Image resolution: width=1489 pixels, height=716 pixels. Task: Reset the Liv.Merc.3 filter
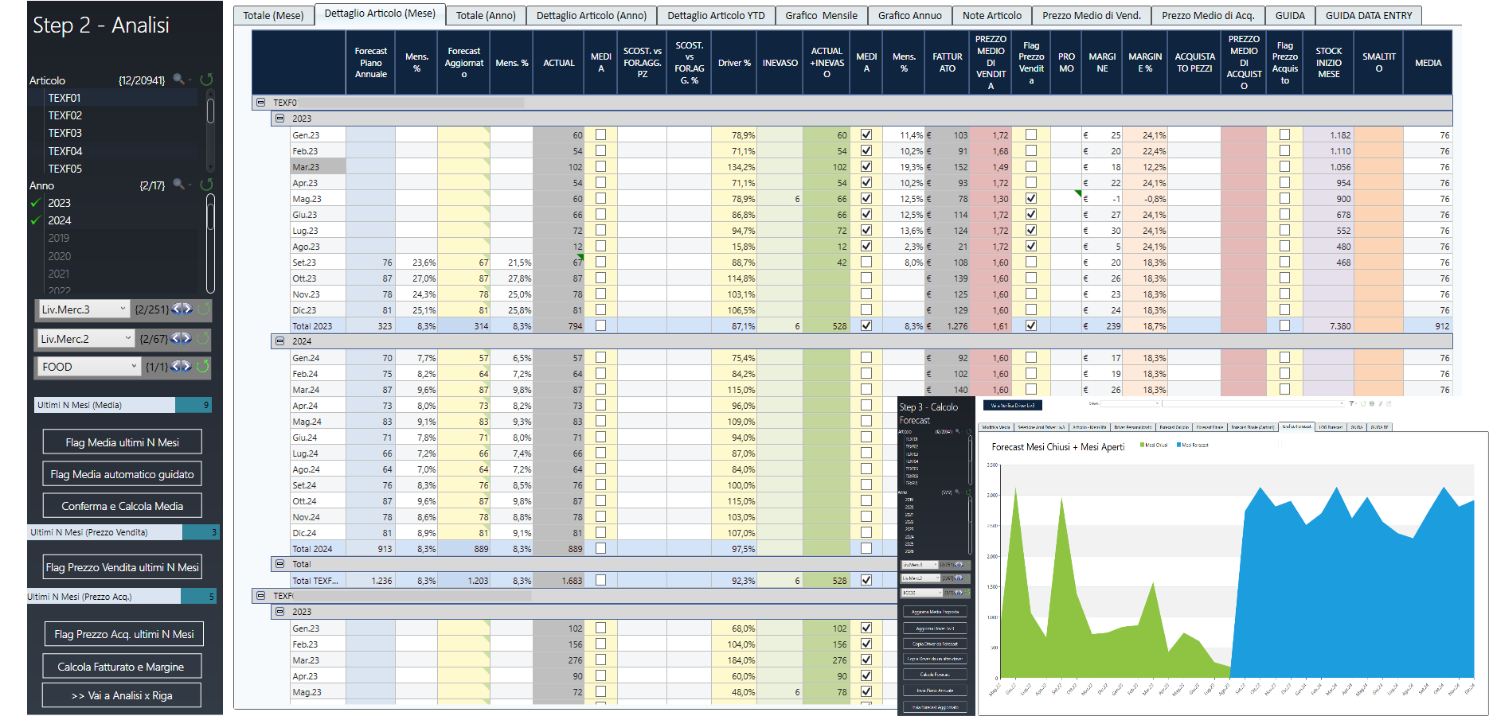(204, 309)
